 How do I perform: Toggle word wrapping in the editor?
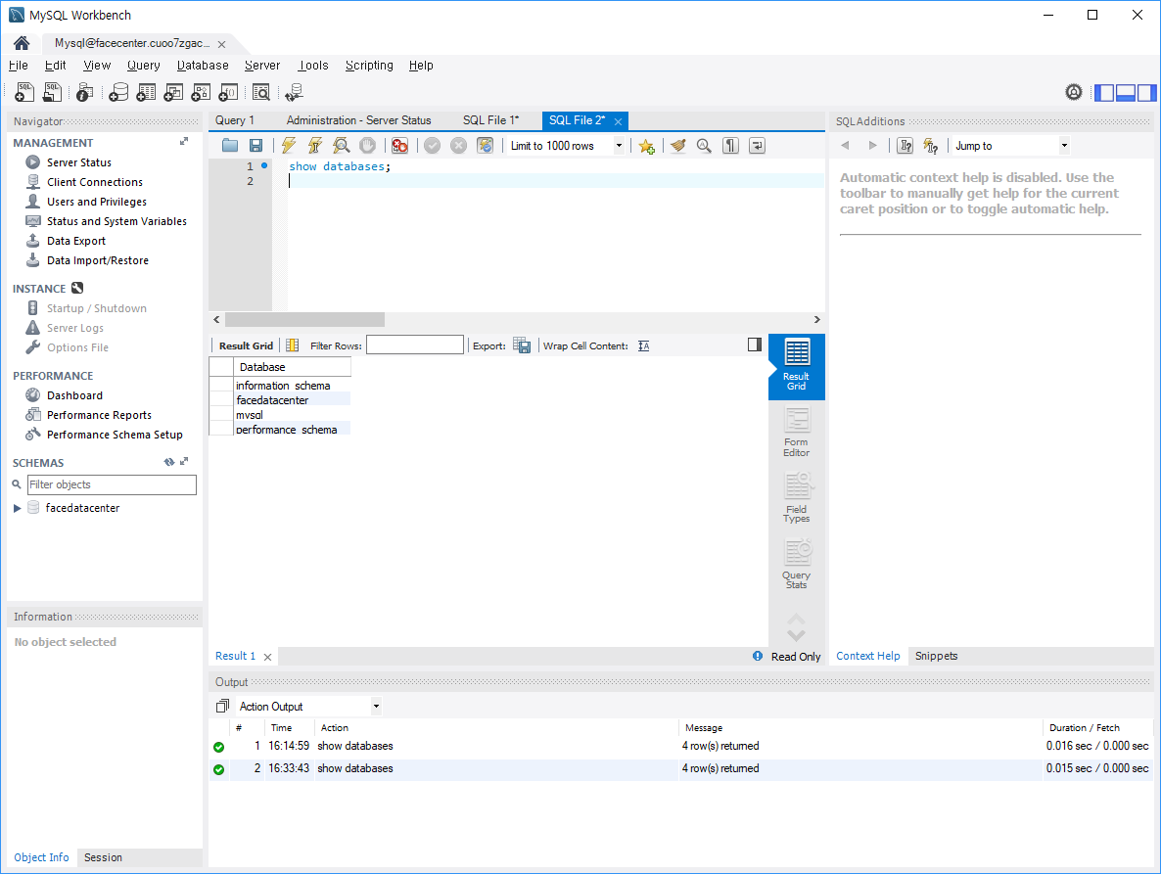pos(757,146)
